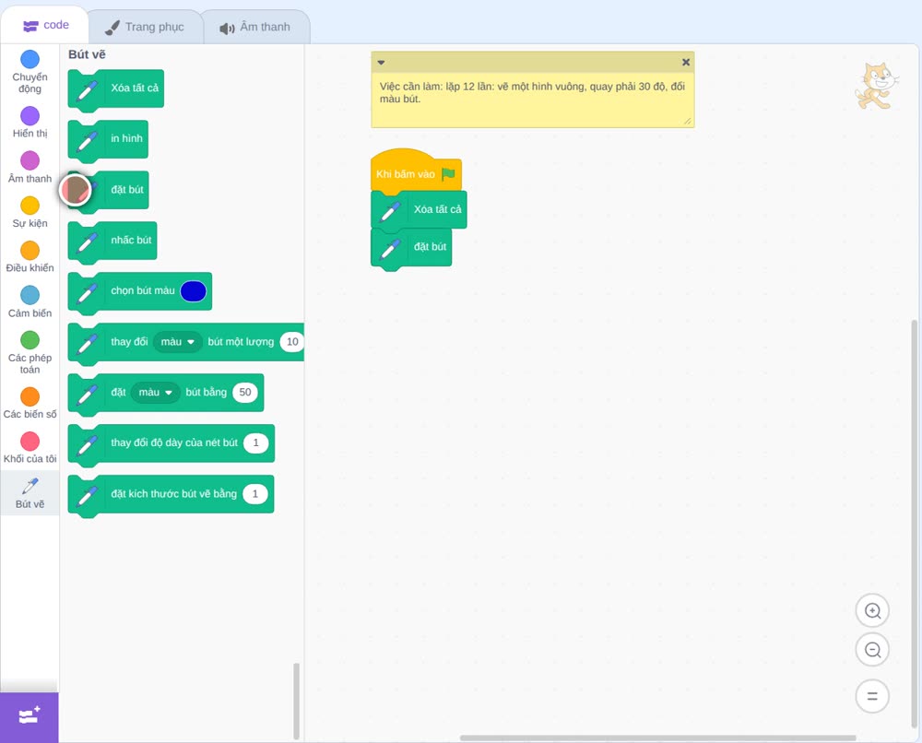
Task: Click the value 10 input field
Action: (x=292, y=341)
